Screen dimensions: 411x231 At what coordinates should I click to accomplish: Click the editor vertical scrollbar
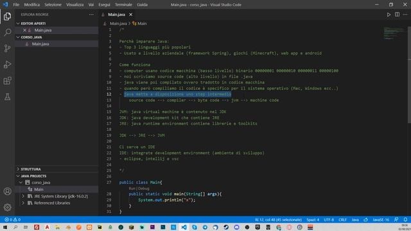[409, 74]
